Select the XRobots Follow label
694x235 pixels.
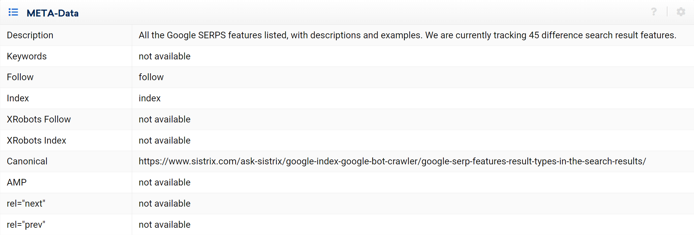[39, 119]
